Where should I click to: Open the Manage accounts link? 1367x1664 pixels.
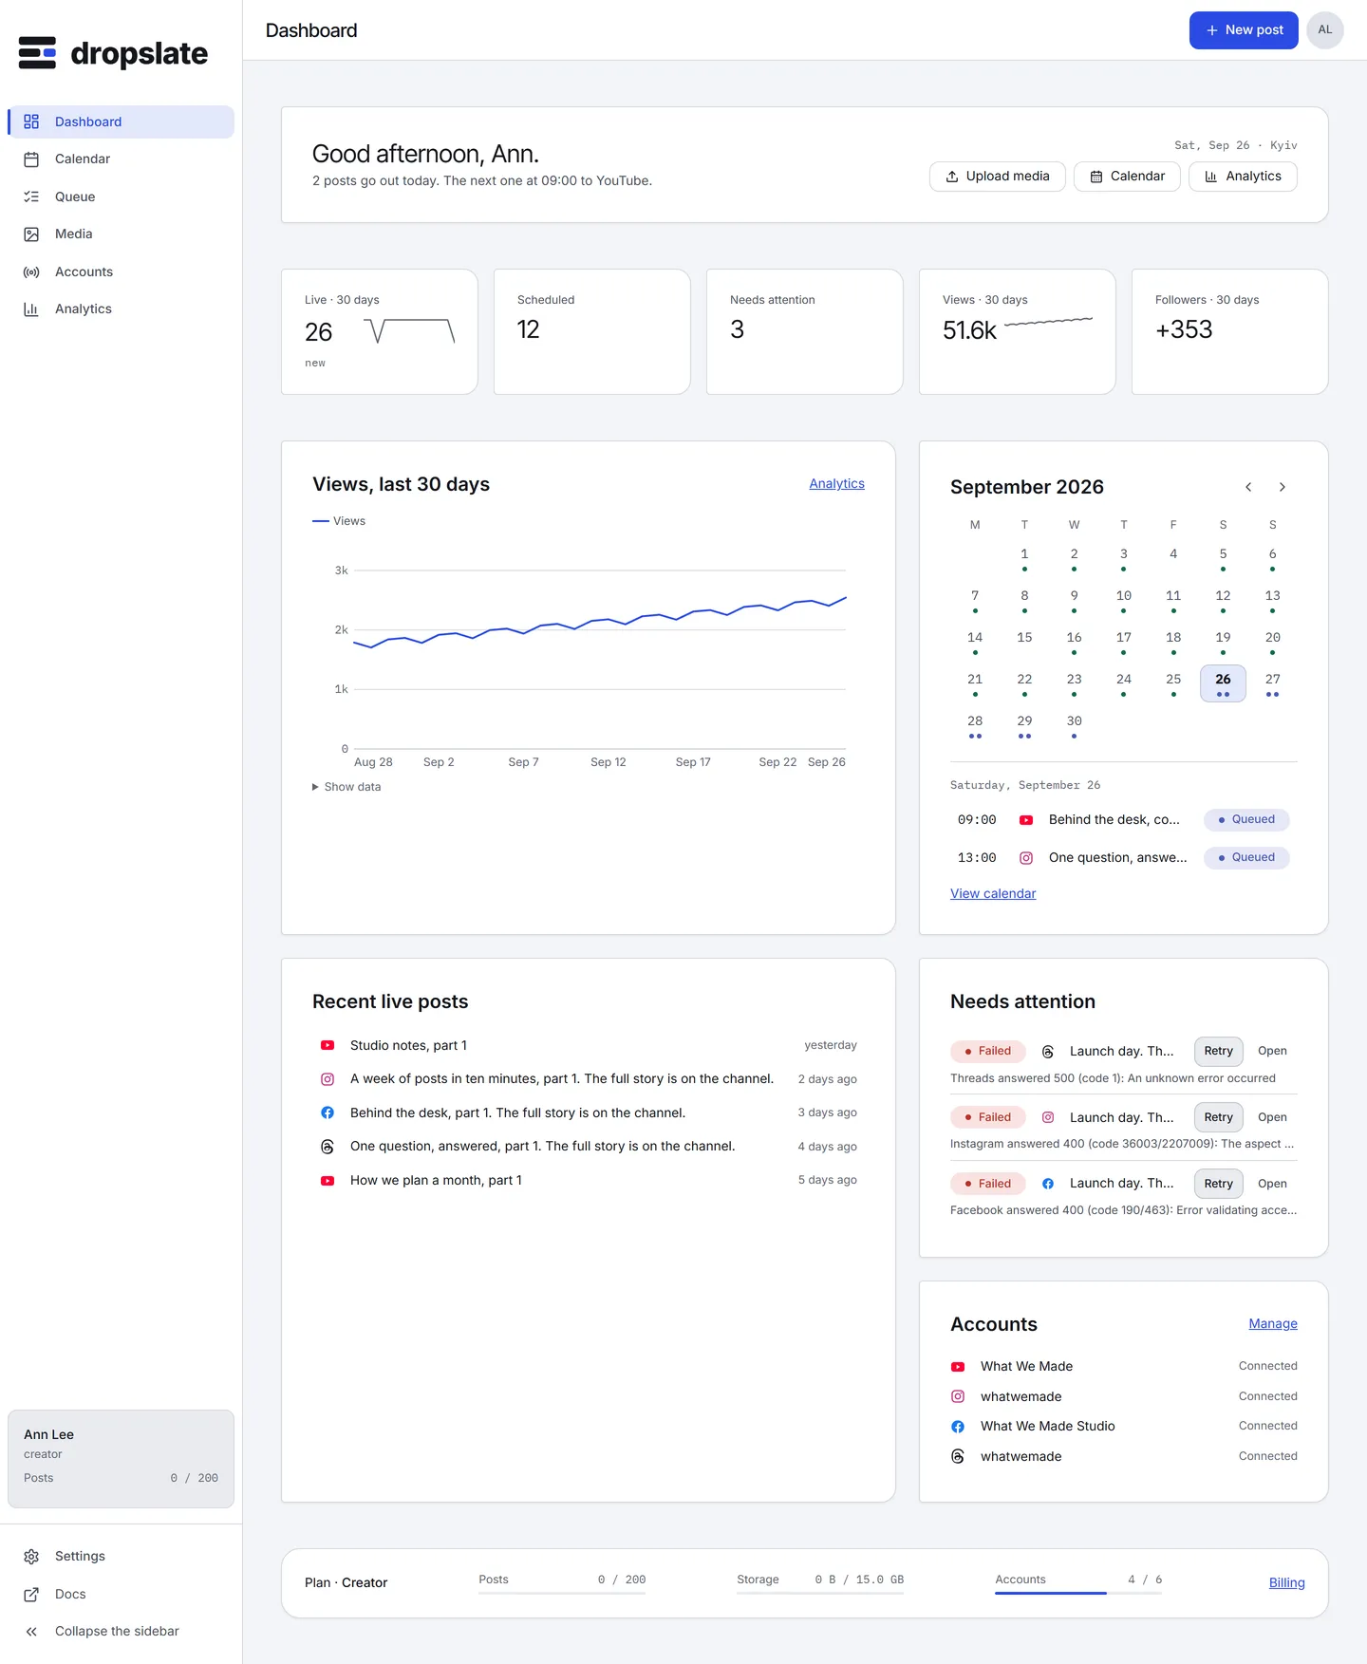pos(1273,1324)
